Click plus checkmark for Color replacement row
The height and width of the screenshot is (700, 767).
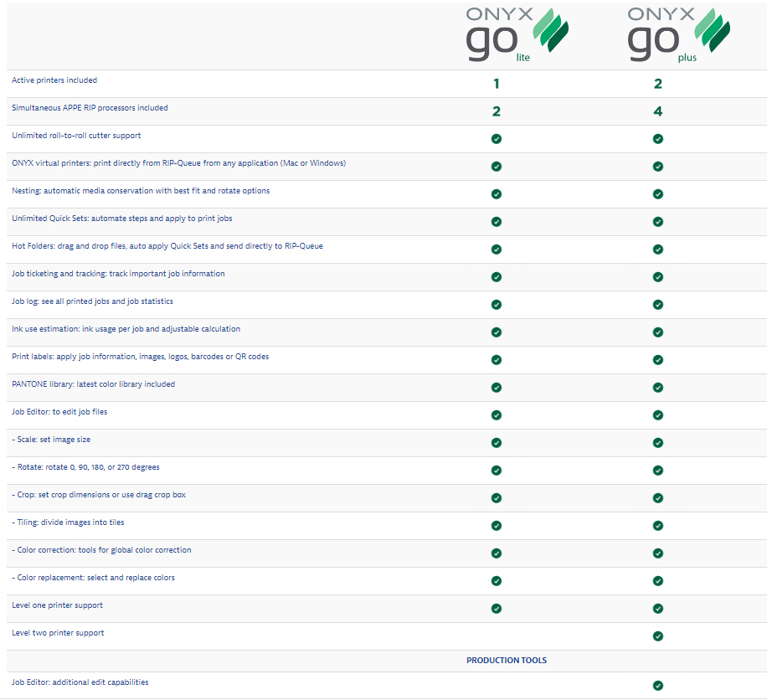(658, 581)
